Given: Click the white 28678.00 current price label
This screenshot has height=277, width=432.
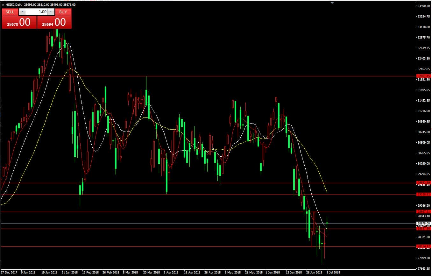Looking at the screenshot, I should coord(424,224).
